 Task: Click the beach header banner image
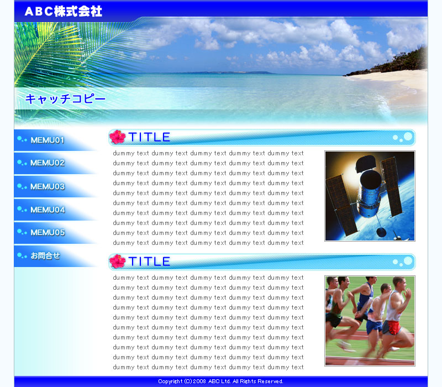221,72
